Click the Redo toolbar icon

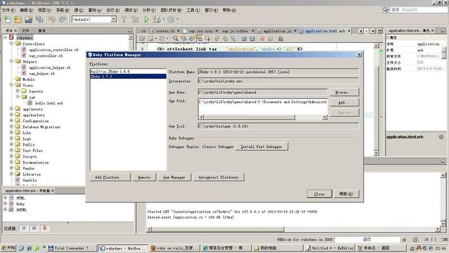62,19
